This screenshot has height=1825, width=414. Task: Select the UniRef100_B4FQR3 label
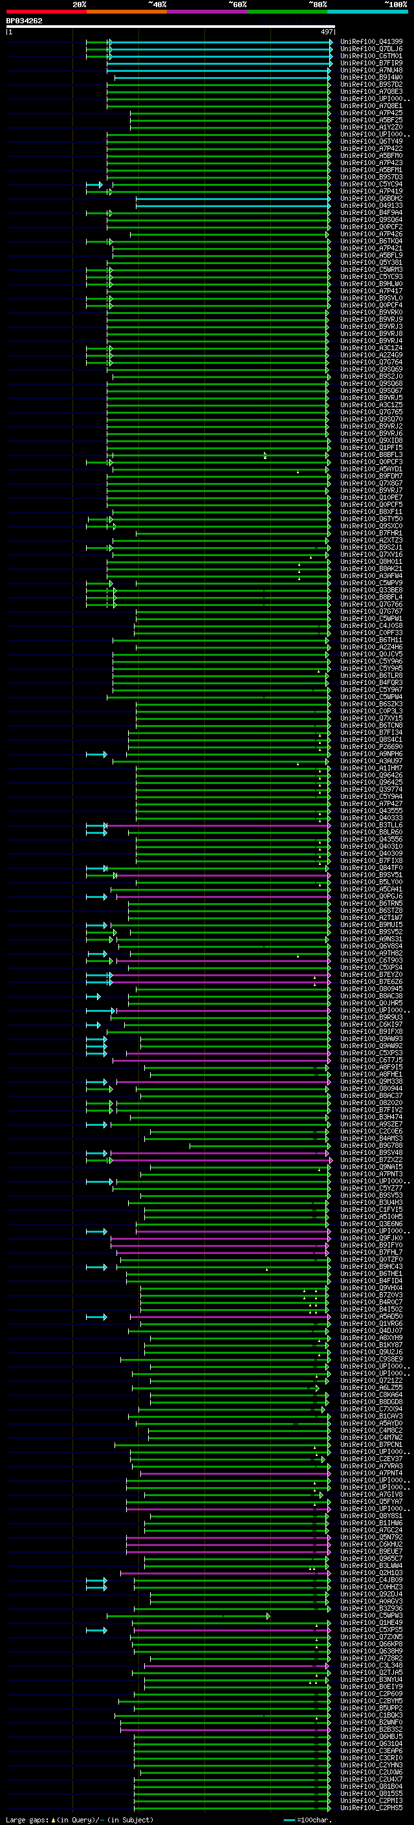tap(371, 683)
